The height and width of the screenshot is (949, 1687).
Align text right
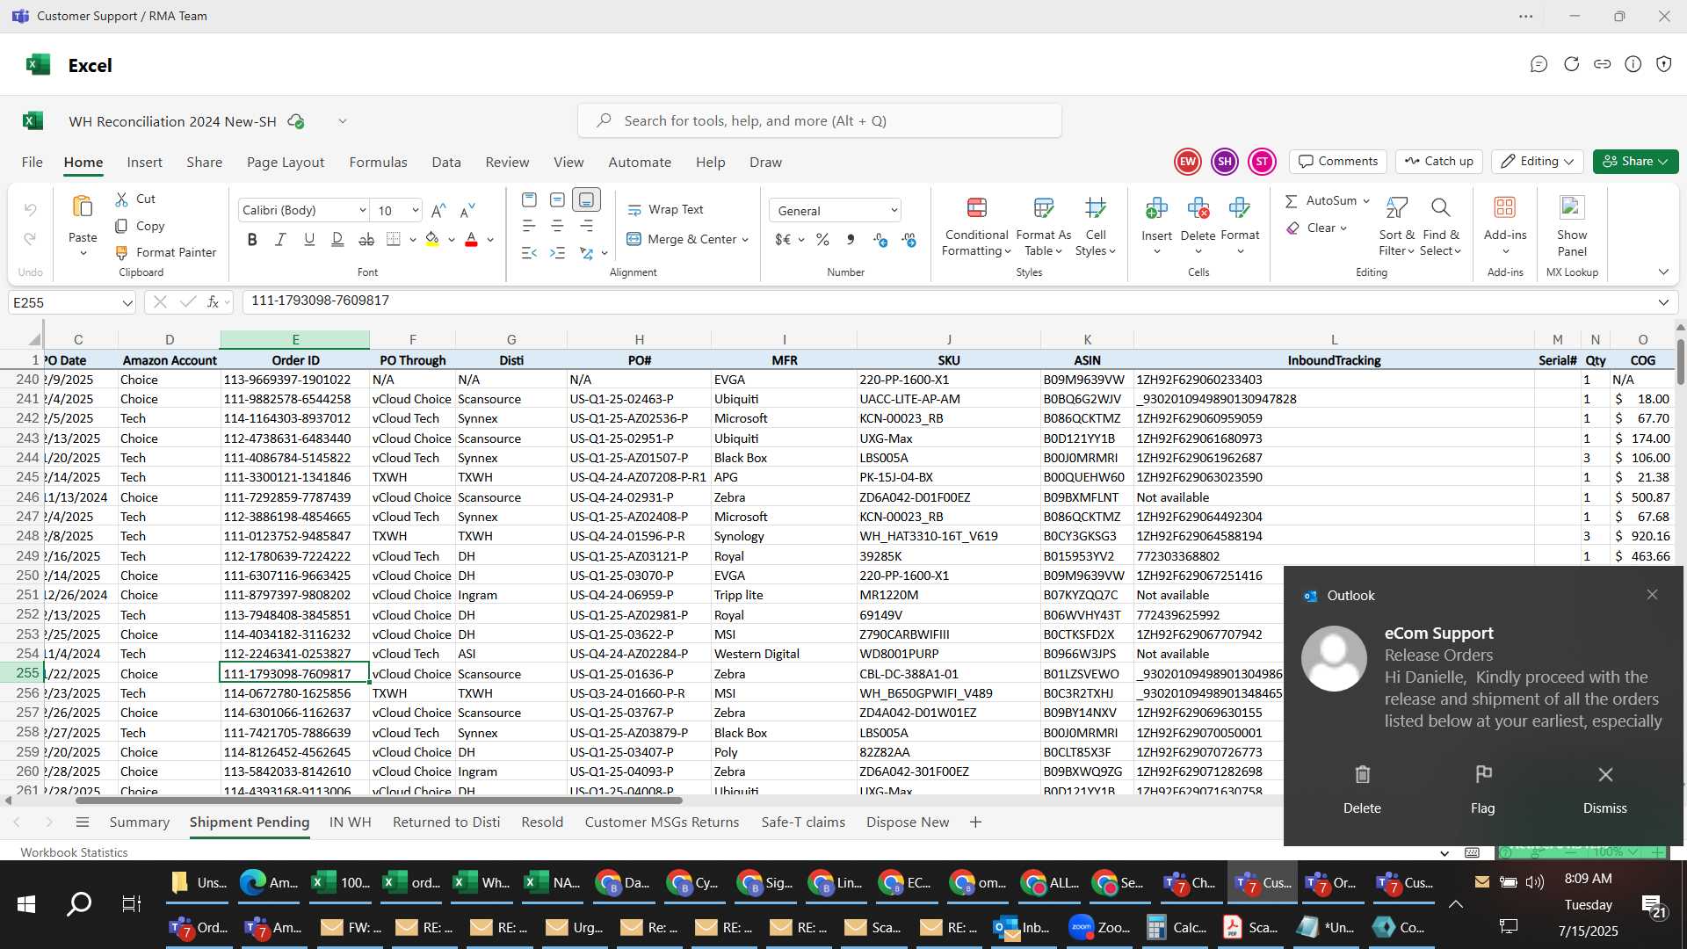pyautogui.click(x=586, y=226)
